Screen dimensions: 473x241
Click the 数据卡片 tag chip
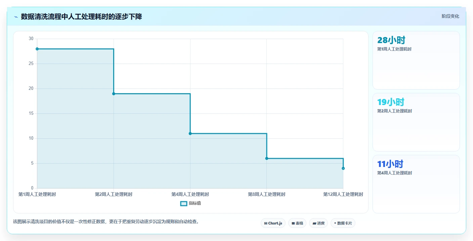[x=343, y=223]
